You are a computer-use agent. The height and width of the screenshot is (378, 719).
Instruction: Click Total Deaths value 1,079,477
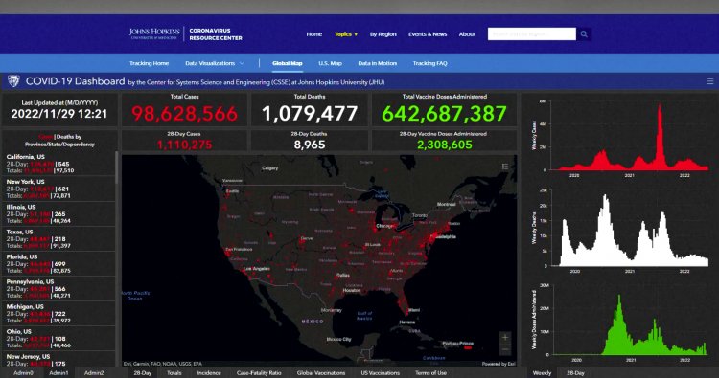[x=310, y=114]
